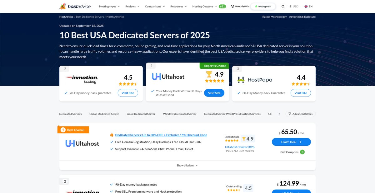Click the trophy icon next to 4.9 rating
The width and height of the screenshot is (375, 193).
point(209,74)
